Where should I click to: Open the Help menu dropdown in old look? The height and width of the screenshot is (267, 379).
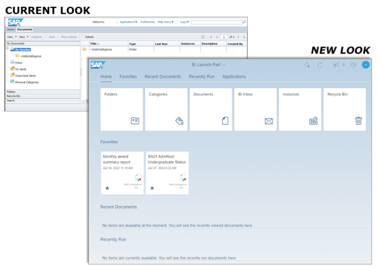tap(165, 22)
